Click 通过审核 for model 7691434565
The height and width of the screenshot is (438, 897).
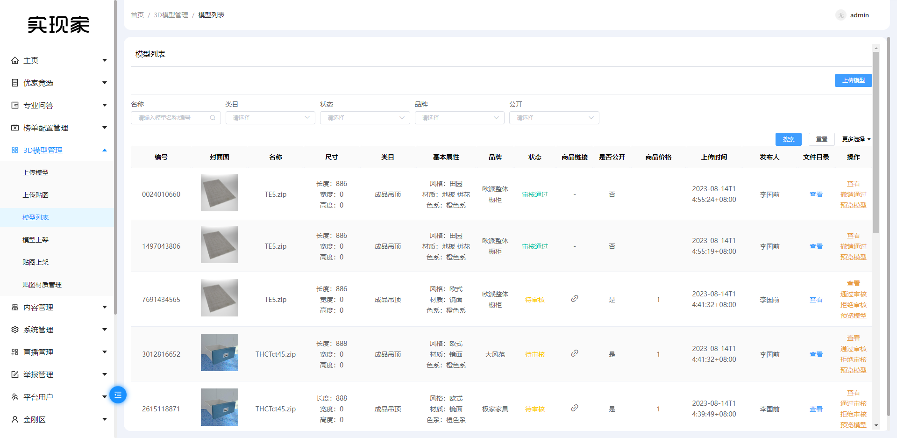853,294
